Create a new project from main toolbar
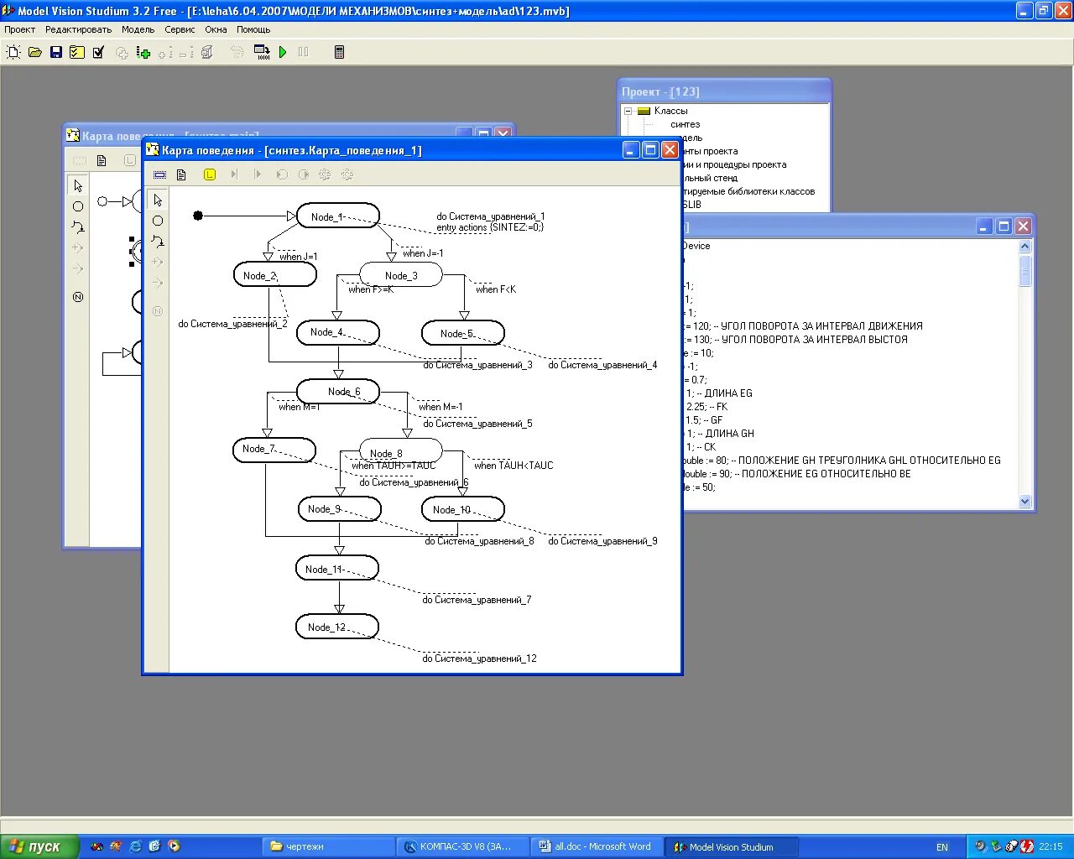1074x859 pixels. pos(13,52)
